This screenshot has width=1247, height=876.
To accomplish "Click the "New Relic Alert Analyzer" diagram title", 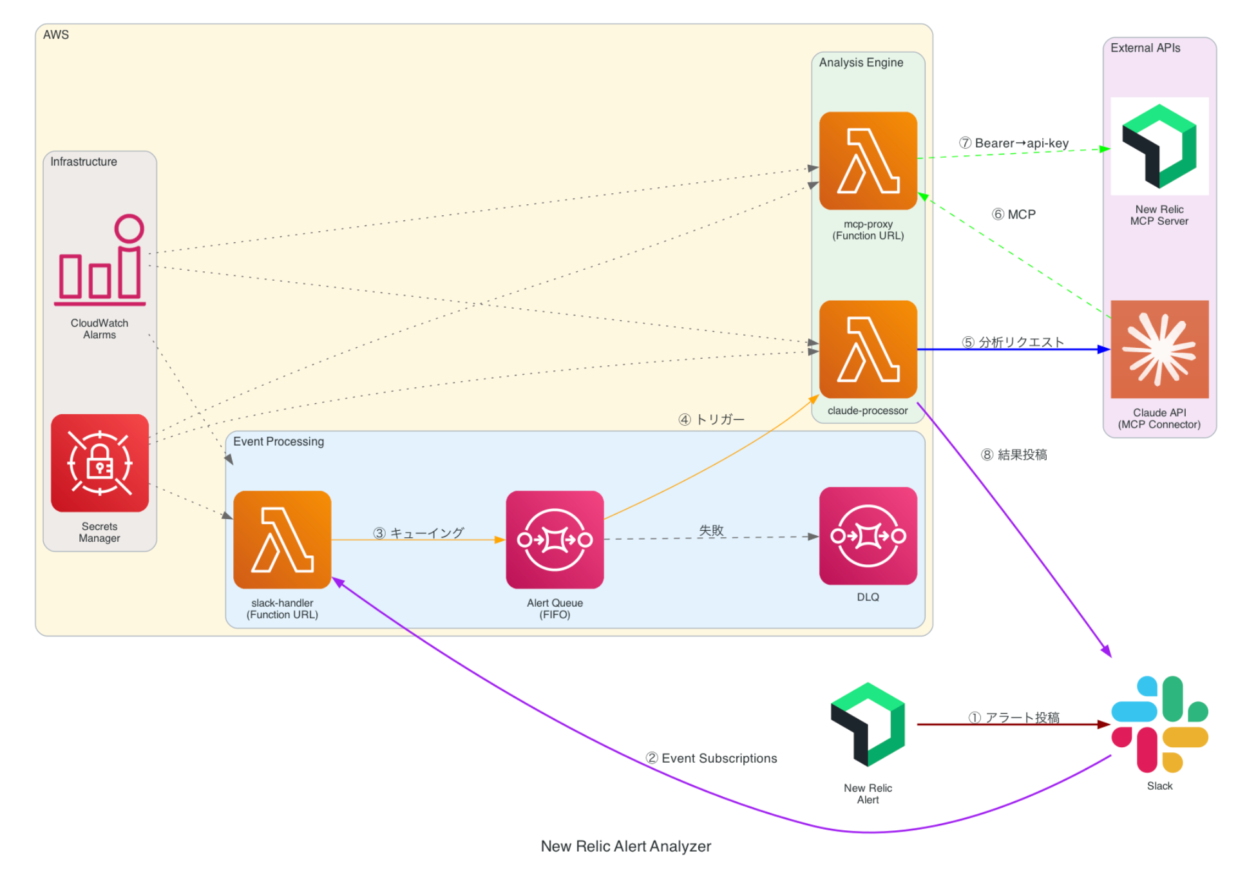I will (625, 846).
